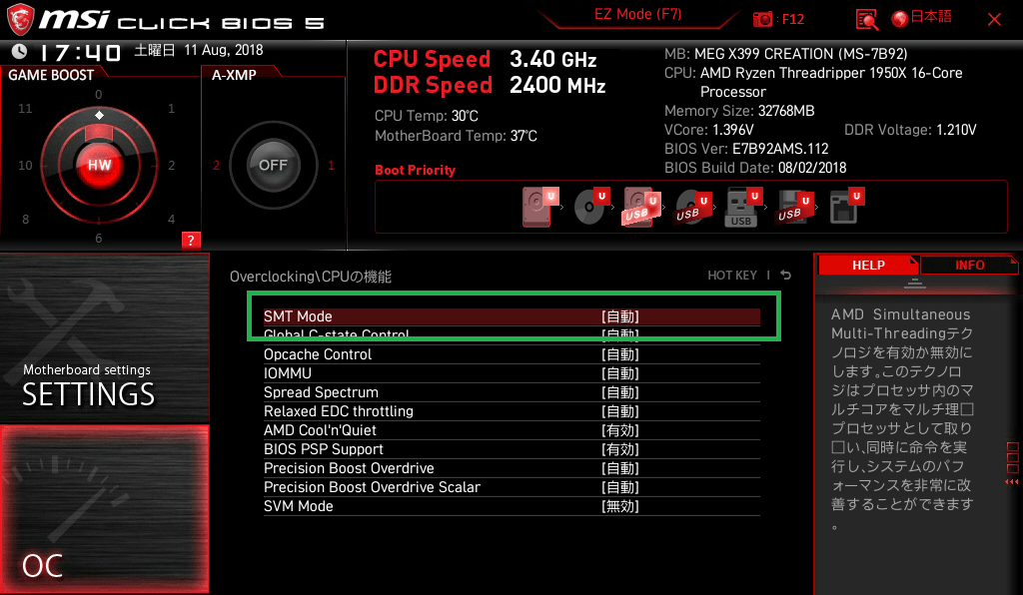Toggle the A-XMP OFF knob
1023x595 pixels.
(273, 165)
